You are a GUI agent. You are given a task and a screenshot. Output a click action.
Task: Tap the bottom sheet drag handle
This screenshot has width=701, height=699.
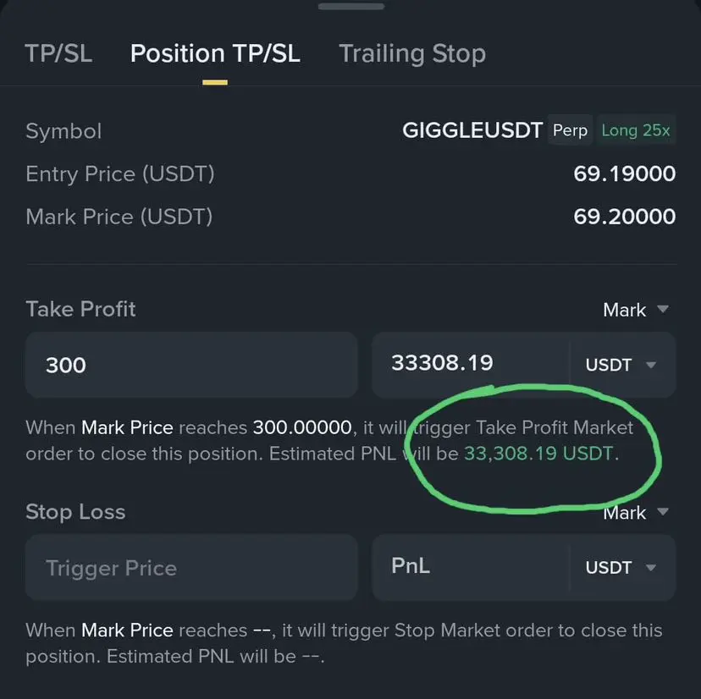(x=351, y=6)
